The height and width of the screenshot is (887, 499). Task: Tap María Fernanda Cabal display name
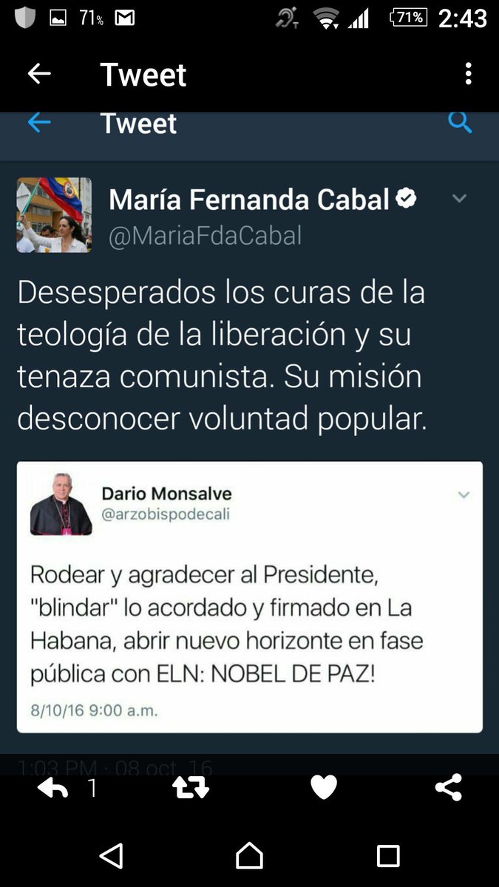[249, 200]
